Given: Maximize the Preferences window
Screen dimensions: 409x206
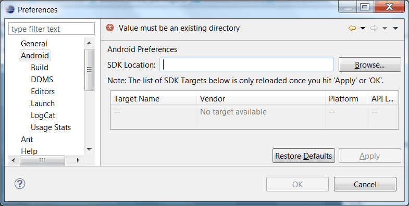Looking at the screenshot, I should click(x=364, y=7).
